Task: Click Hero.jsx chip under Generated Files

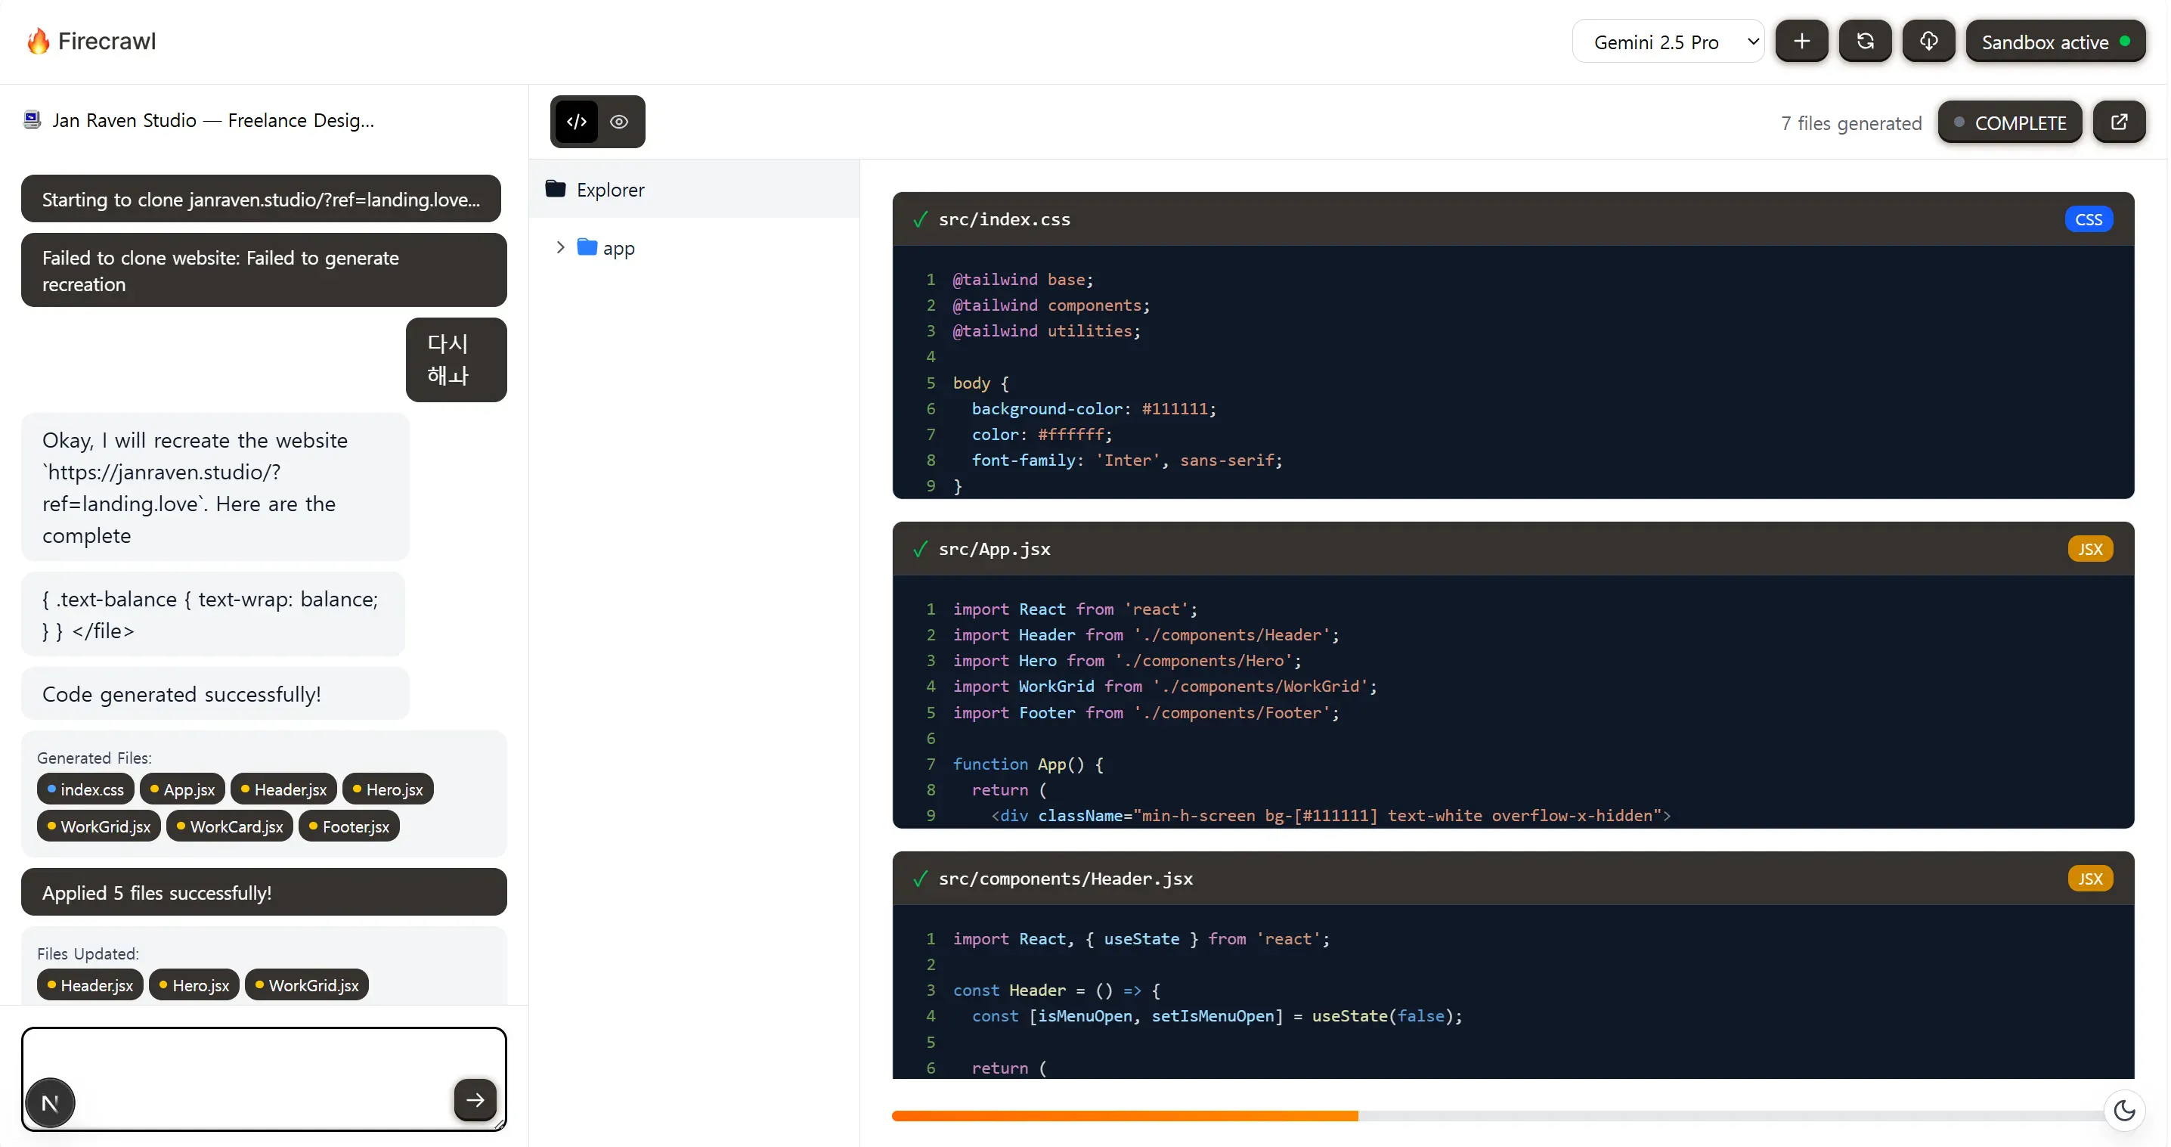Action: [388, 789]
